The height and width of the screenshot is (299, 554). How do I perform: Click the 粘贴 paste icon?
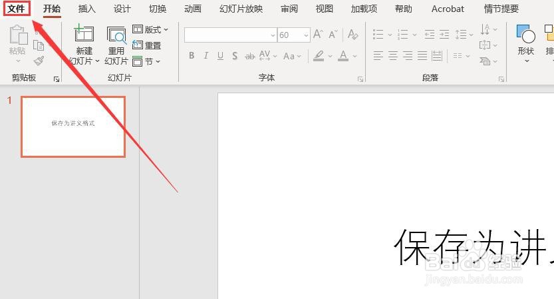(18, 35)
